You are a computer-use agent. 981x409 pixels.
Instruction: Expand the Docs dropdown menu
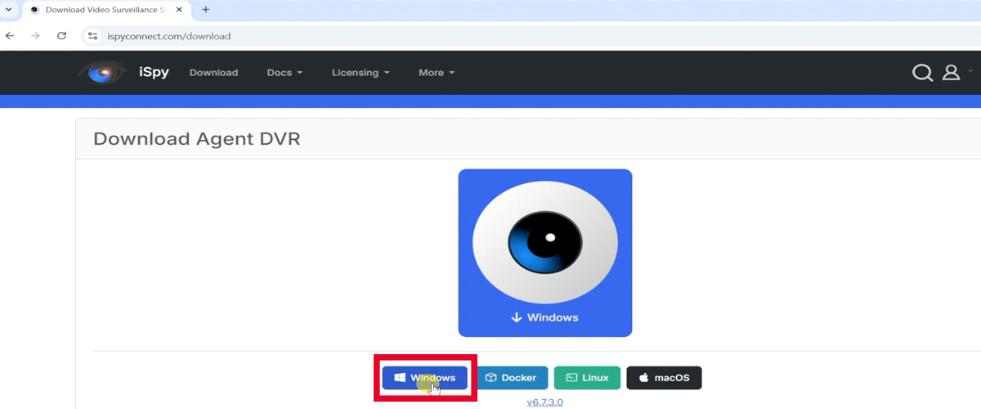284,73
